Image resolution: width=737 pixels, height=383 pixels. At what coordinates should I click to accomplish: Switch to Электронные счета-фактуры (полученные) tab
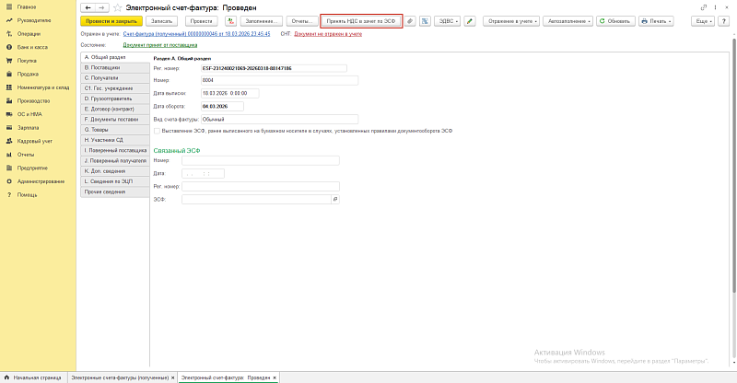click(117, 378)
